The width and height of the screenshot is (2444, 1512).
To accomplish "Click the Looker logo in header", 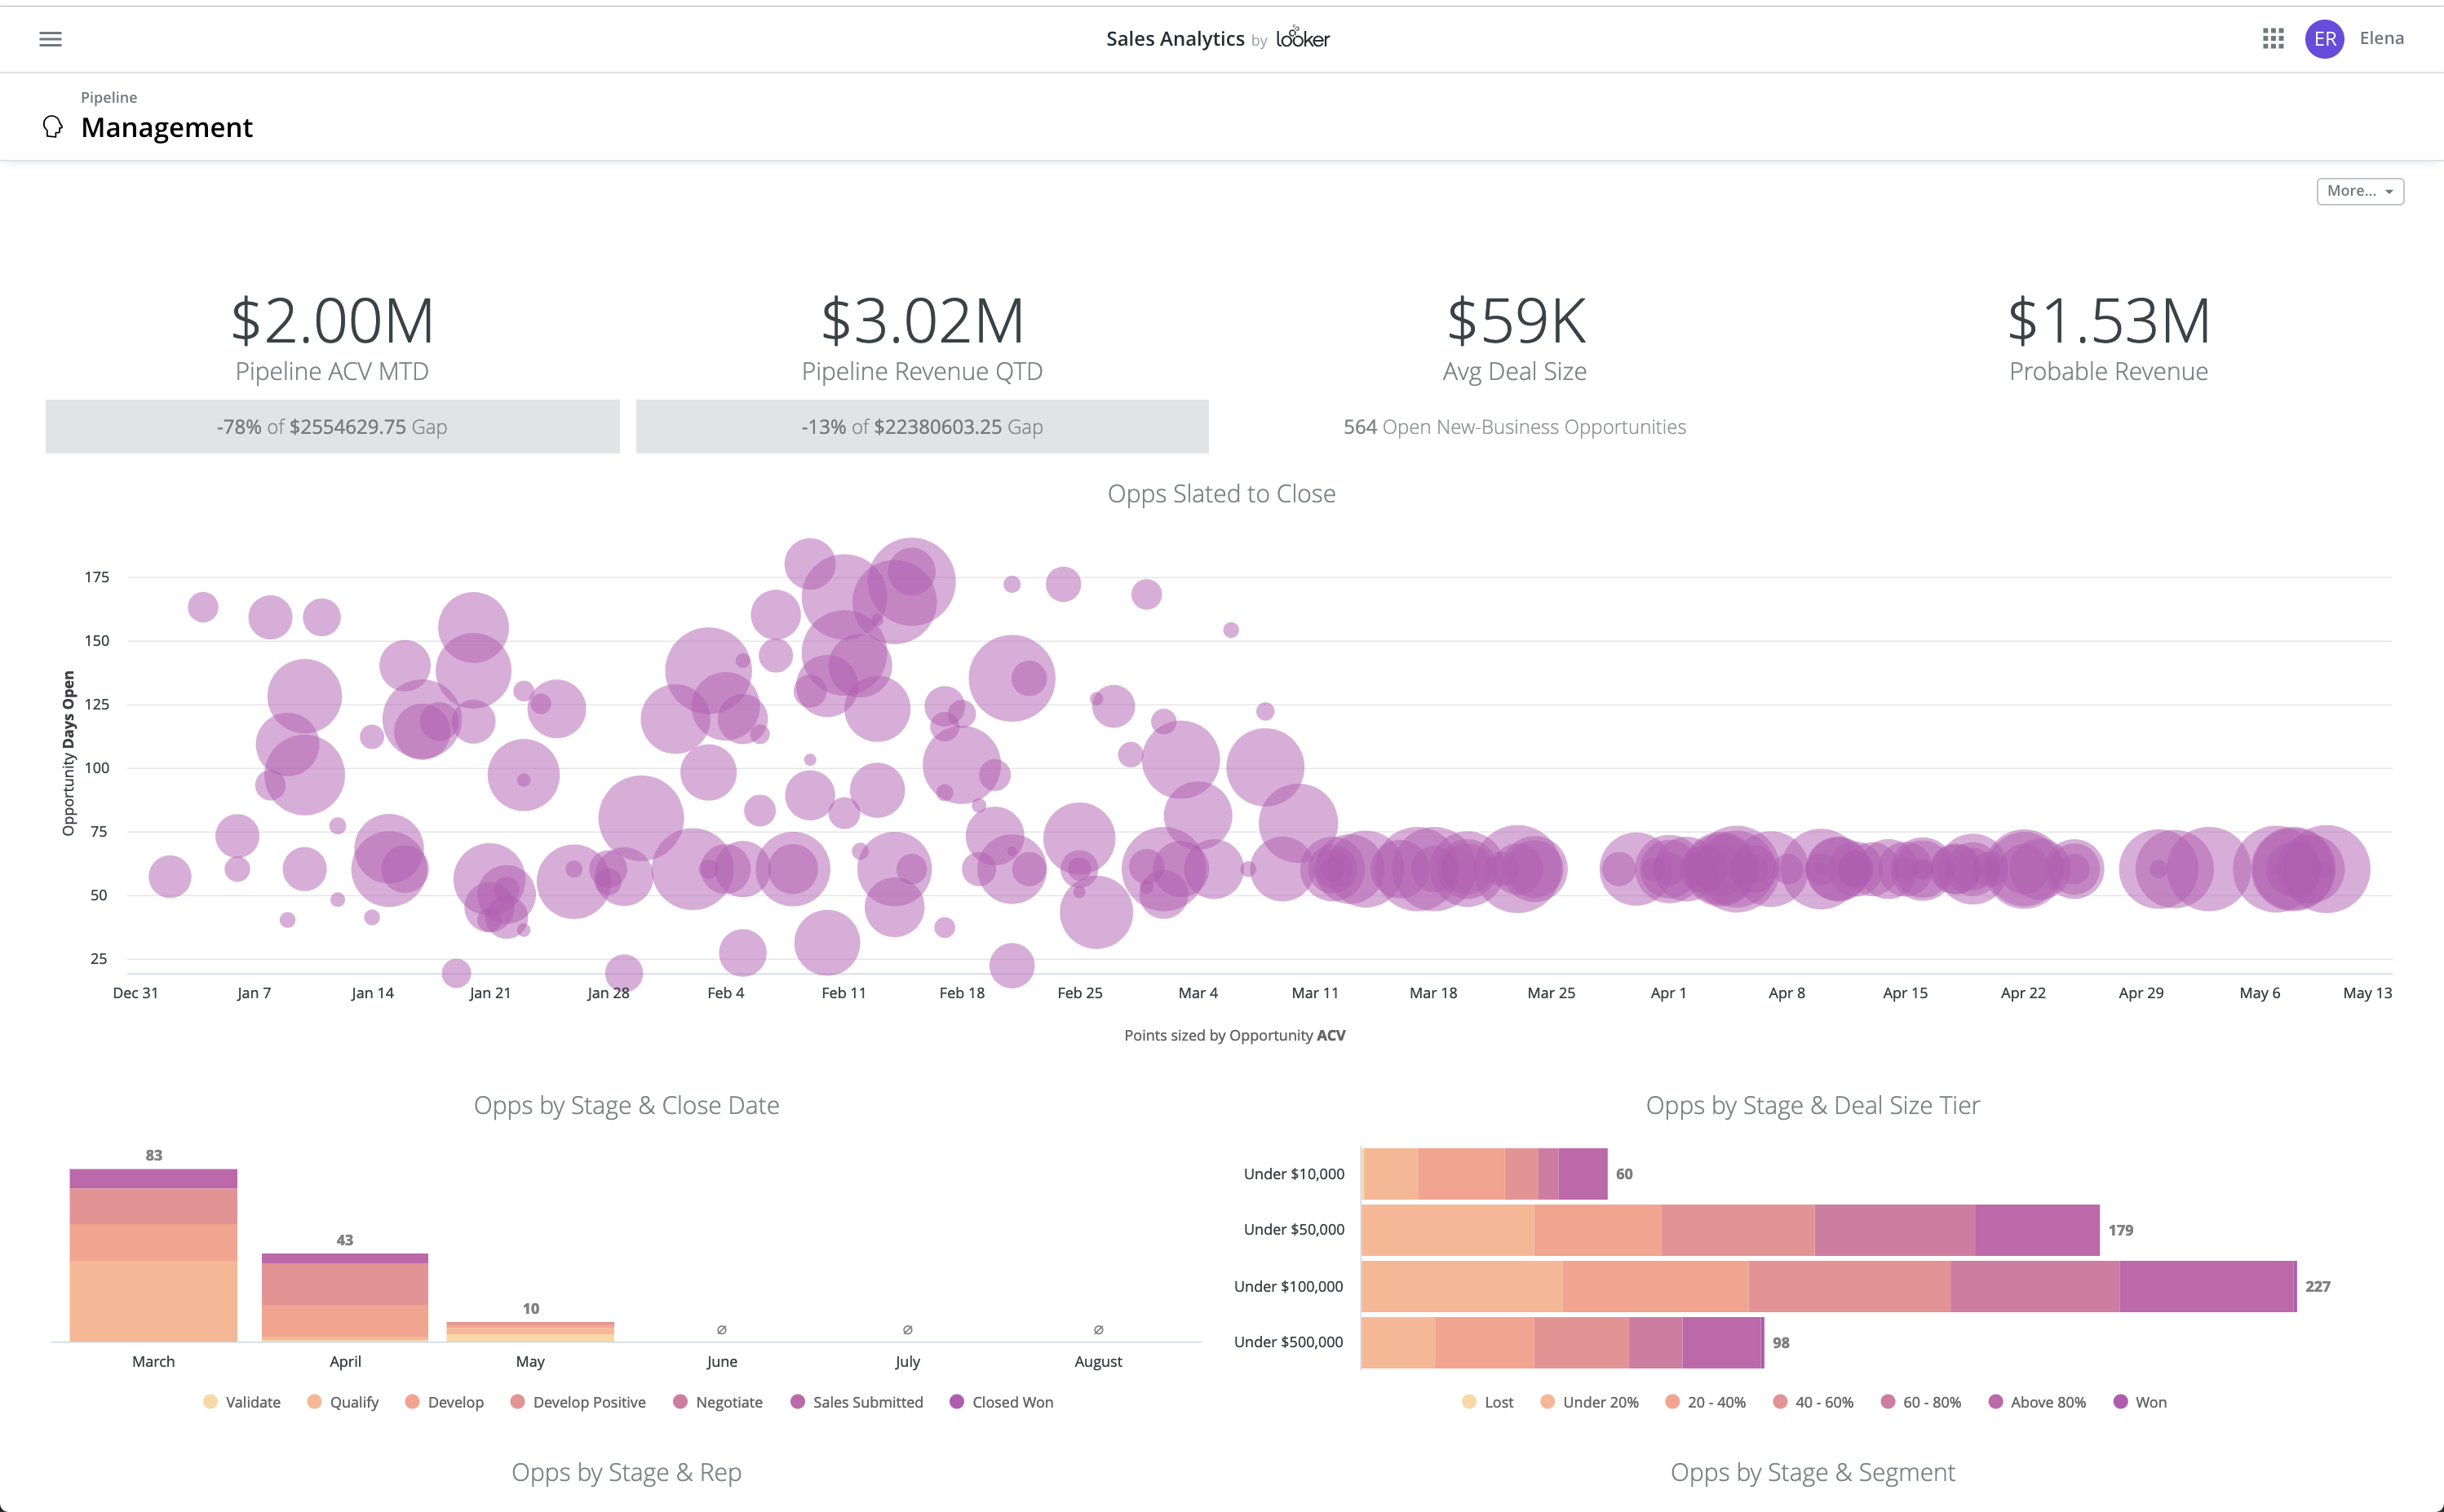I will coord(1302,38).
